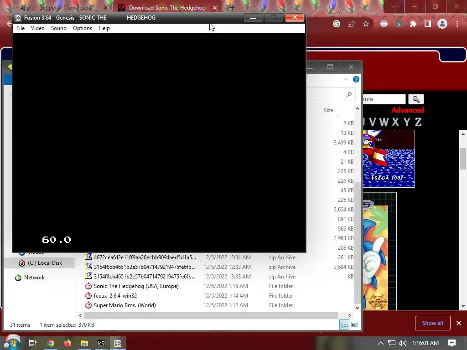Select letter W in alphabet index
467x350 pixels.
(x=384, y=122)
